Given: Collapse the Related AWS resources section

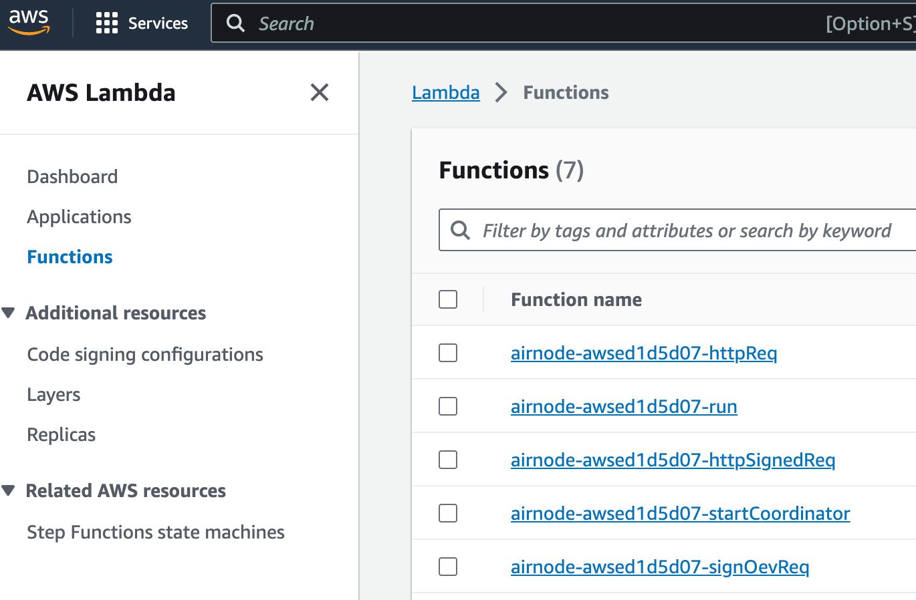Looking at the screenshot, I should pyautogui.click(x=8, y=490).
